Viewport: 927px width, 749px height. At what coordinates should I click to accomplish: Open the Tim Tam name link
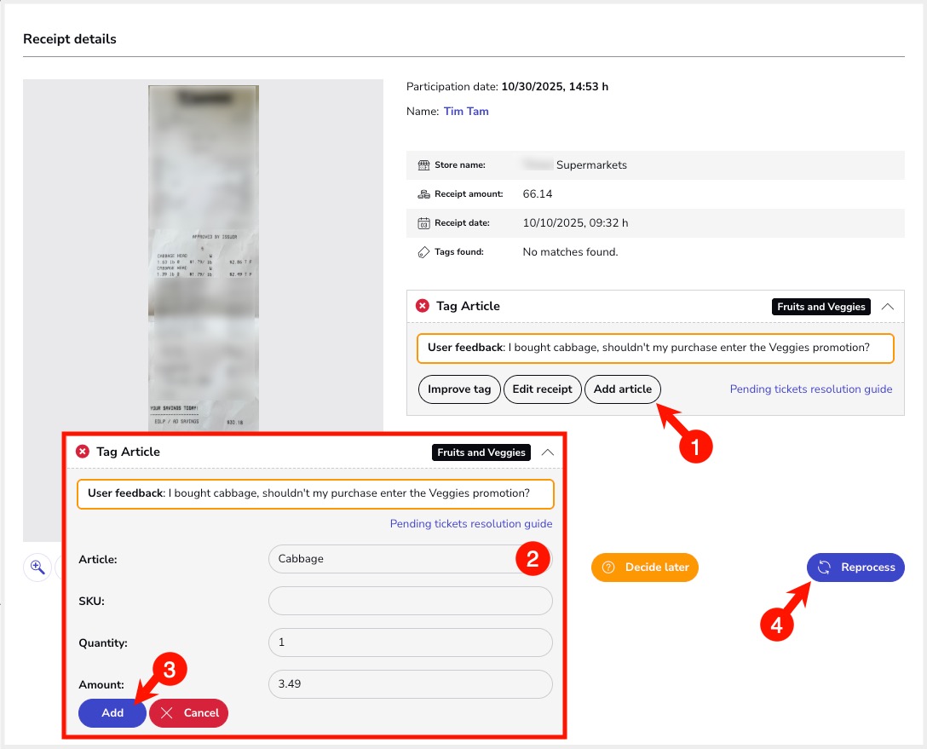466,112
